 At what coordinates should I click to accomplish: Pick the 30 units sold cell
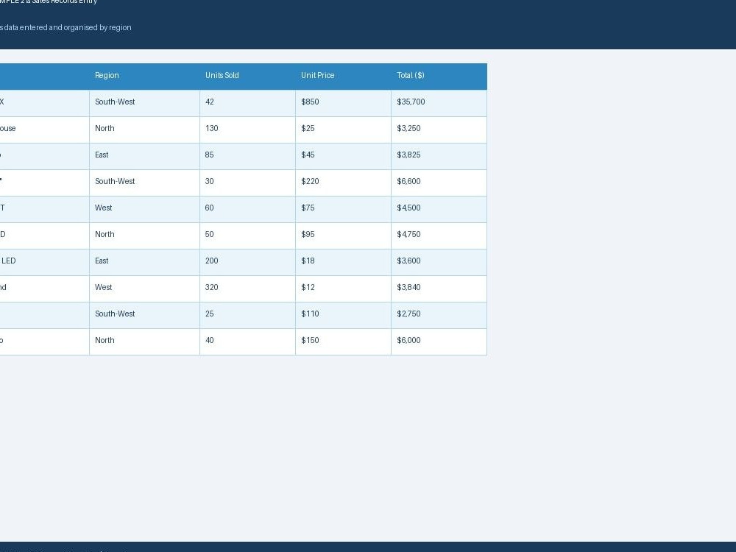pyautogui.click(x=248, y=183)
